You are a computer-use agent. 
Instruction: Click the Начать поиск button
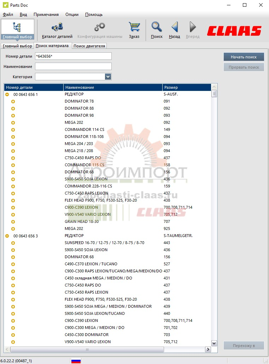244,57
